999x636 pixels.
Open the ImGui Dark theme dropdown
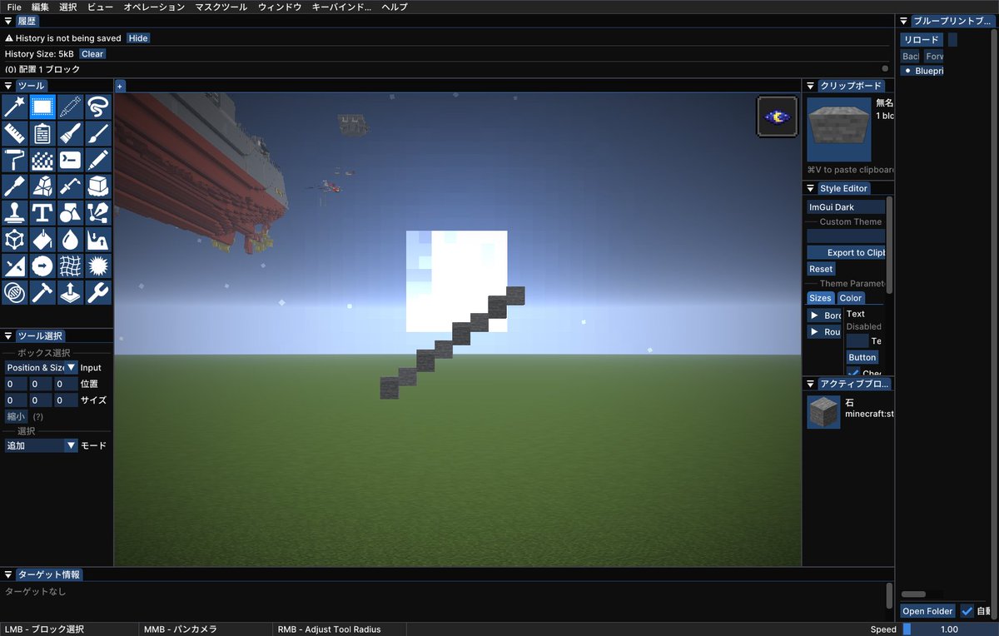click(846, 207)
